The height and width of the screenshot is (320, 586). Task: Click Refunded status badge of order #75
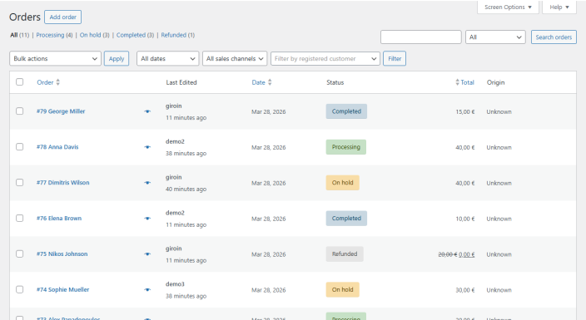coord(345,254)
